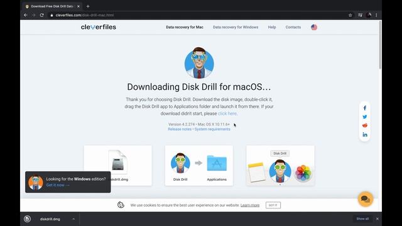
Task: Close the downloads bar
Action: click(x=377, y=219)
